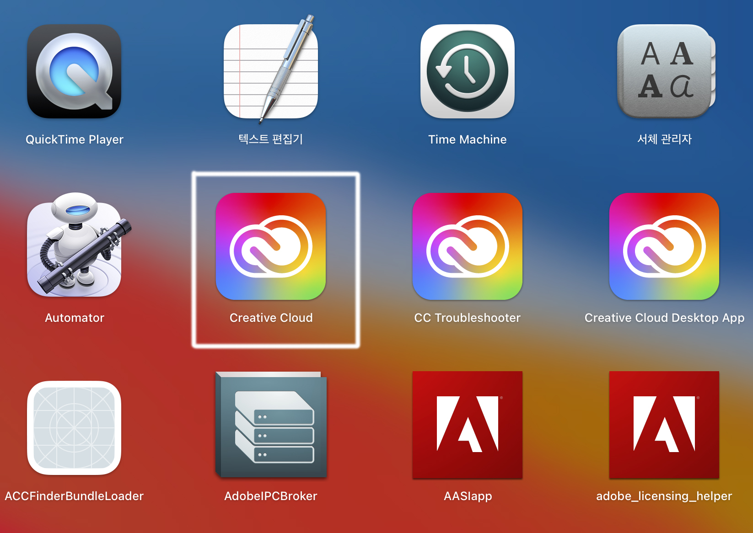This screenshot has height=533, width=753.
Task: Select the 'CC Troubleshooter' label text
Action: (x=468, y=318)
